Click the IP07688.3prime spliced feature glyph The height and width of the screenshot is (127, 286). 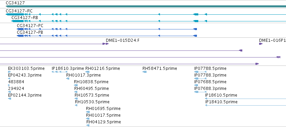(x=200, y=92)
